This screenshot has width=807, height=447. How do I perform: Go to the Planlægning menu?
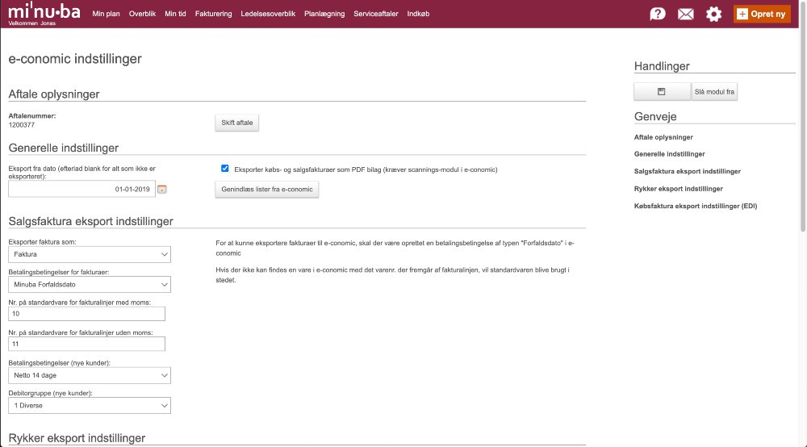tap(324, 14)
